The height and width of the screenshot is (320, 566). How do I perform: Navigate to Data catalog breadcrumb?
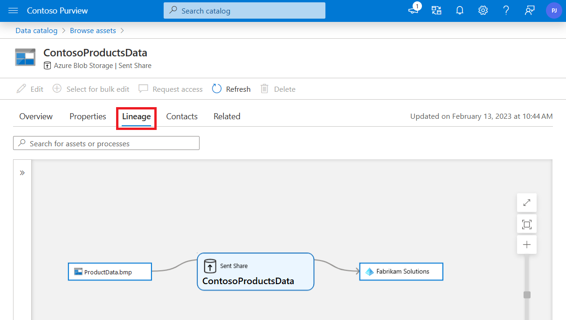pyautogui.click(x=36, y=30)
